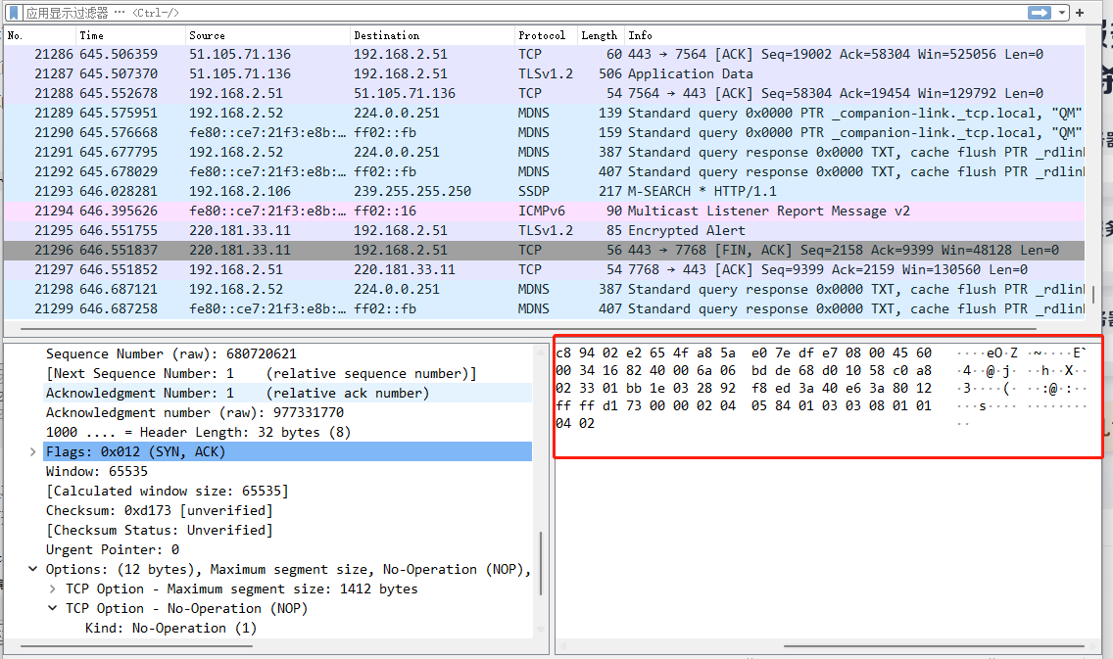Image resolution: width=1113 pixels, height=659 pixels.
Task: Expand TCP Option Maximum segment size node
Action: coord(53,588)
